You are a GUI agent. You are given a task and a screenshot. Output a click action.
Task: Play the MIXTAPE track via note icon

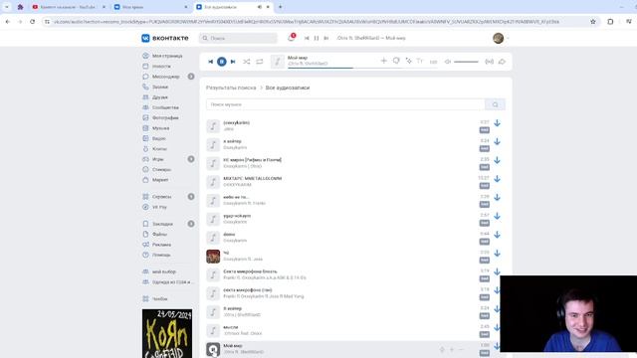click(213, 182)
